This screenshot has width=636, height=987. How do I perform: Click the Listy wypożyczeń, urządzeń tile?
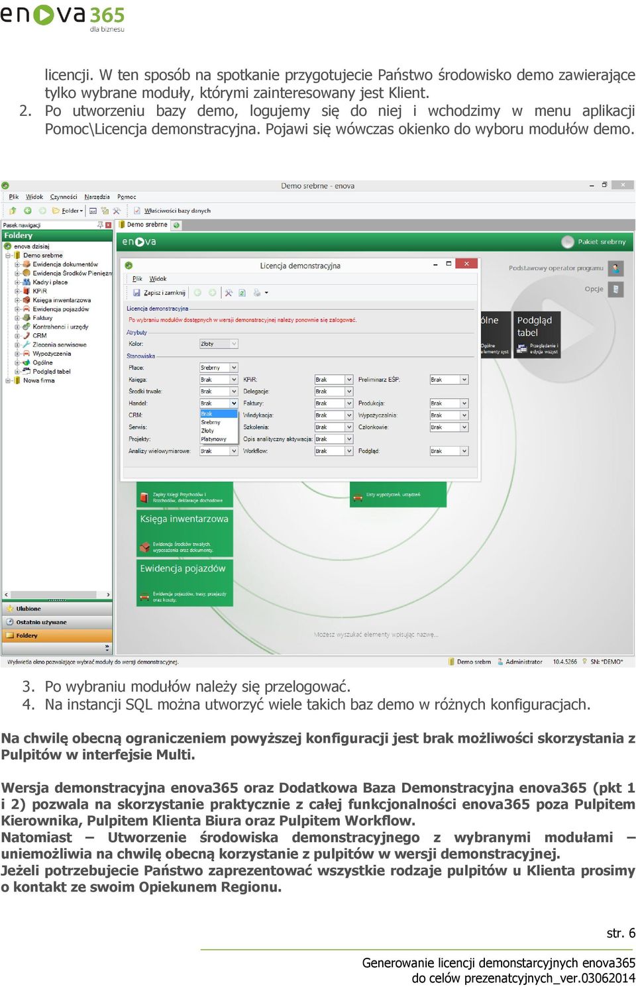pyautogui.click(x=397, y=495)
